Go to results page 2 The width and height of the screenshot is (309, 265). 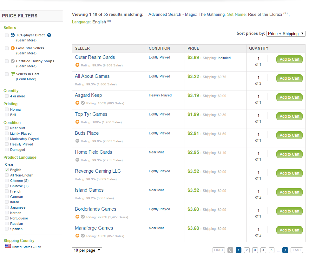click(x=247, y=250)
